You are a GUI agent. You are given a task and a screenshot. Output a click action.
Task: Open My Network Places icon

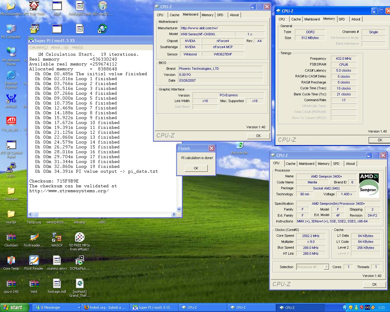coord(11,56)
